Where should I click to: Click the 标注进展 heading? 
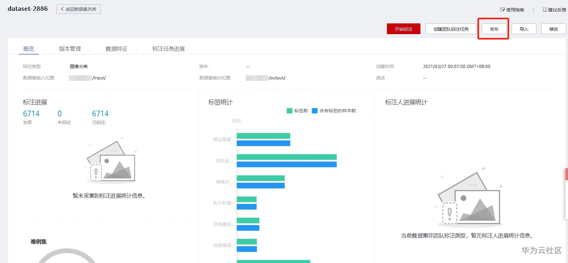[x=35, y=102]
